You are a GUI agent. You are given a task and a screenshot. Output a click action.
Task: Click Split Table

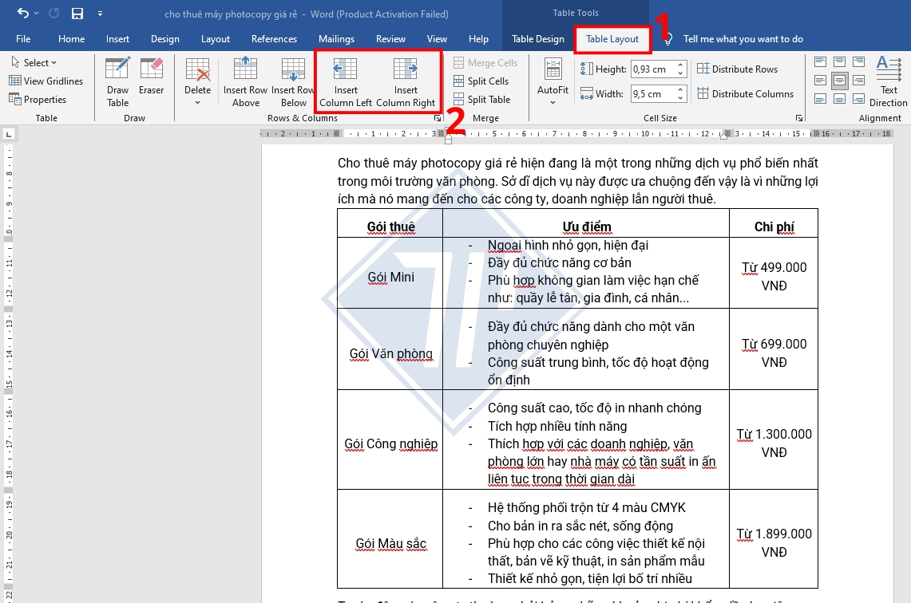482,99
